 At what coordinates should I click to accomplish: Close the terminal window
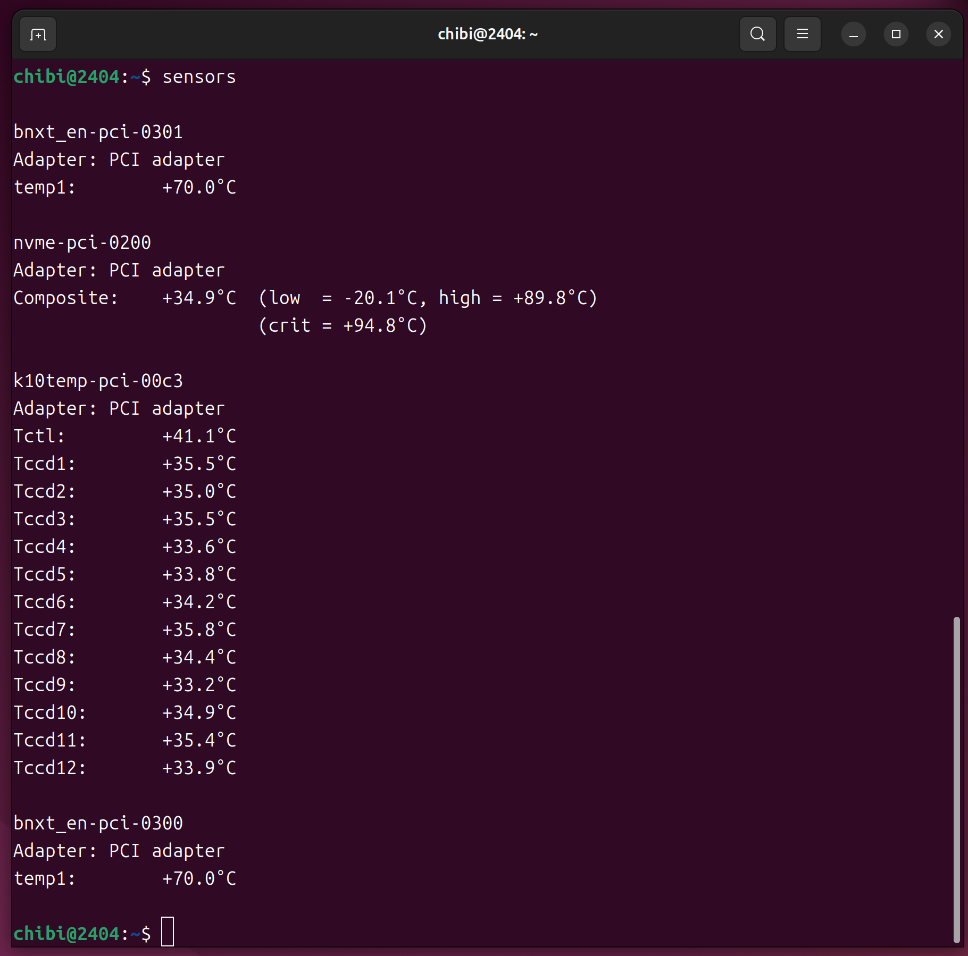pyautogui.click(x=938, y=35)
